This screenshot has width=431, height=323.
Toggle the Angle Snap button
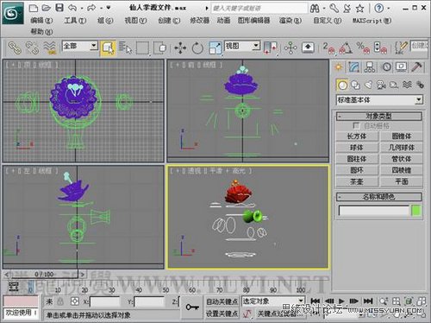pyautogui.click(x=346, y=48)
